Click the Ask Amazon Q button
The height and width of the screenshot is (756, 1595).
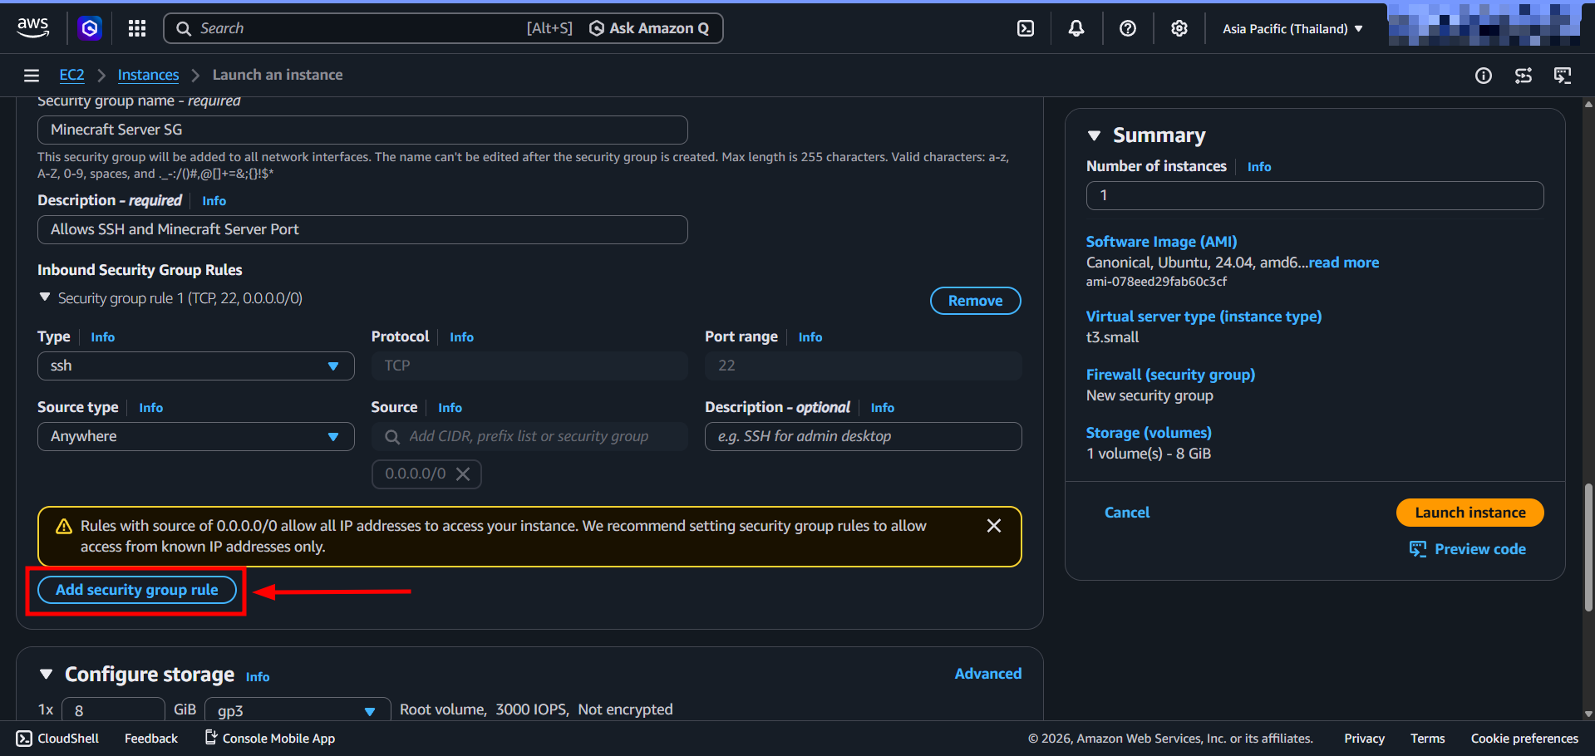pyautogui.click(x=649, y=28)
